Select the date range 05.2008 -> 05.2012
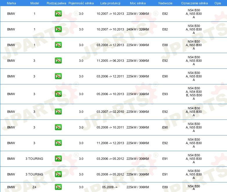 110,174
